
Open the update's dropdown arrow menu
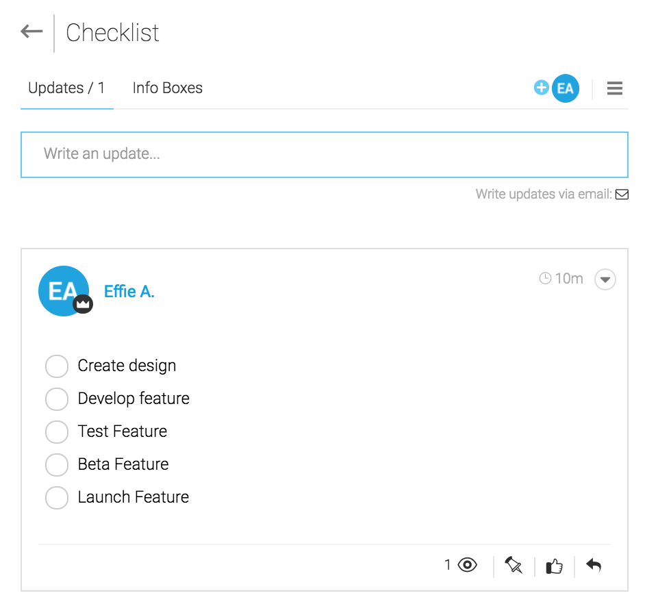(605, 279)
